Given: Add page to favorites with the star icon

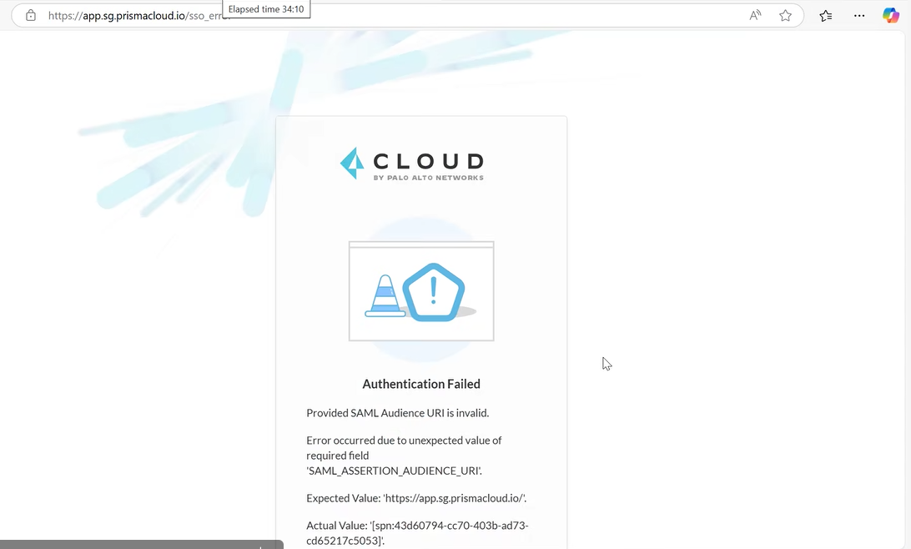Looking at the screenshot, I should coord(786,16).
